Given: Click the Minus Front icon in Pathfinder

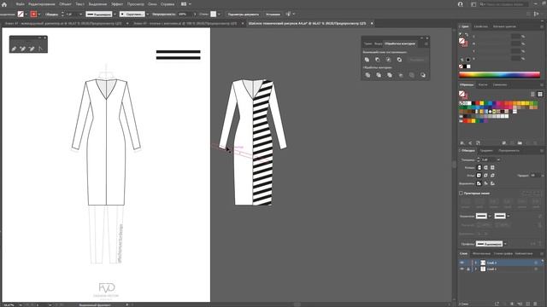Looking at the screenshot, I should click(378, 60).
